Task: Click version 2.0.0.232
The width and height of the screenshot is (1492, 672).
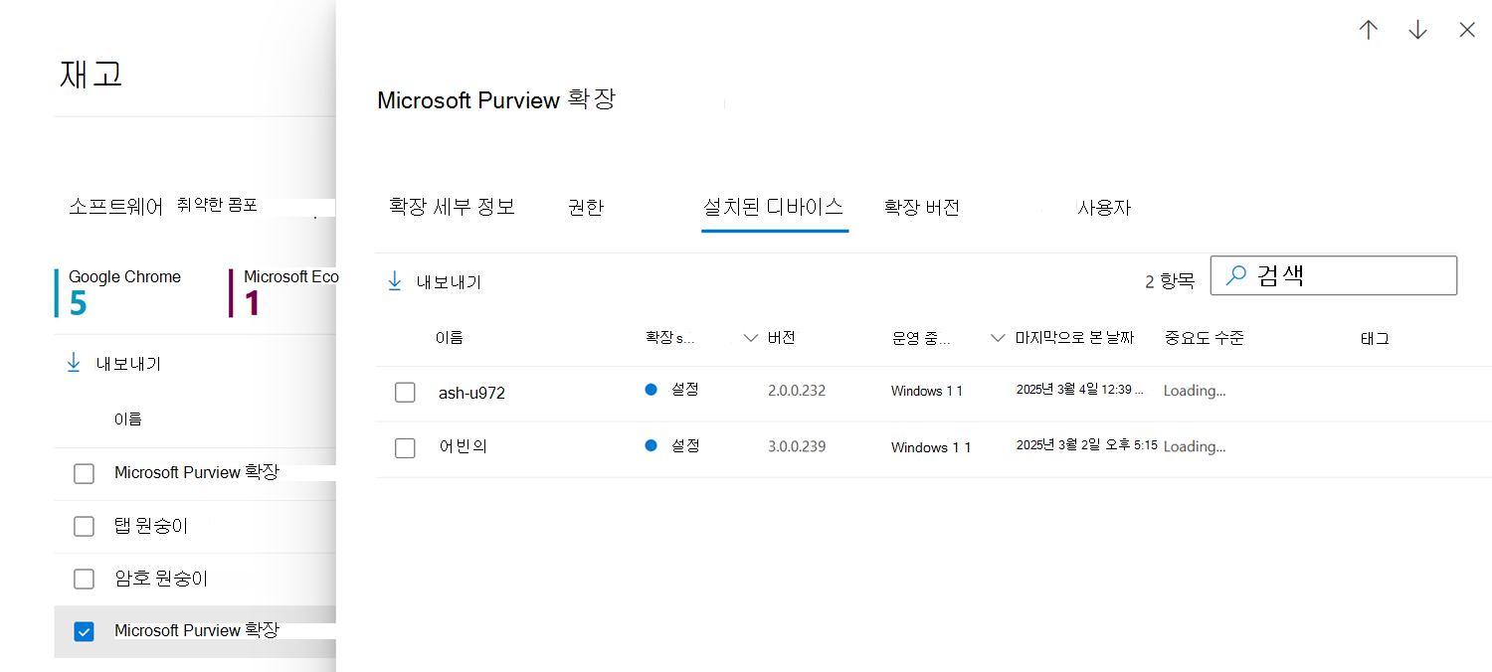Action: (x=797, y=391)
